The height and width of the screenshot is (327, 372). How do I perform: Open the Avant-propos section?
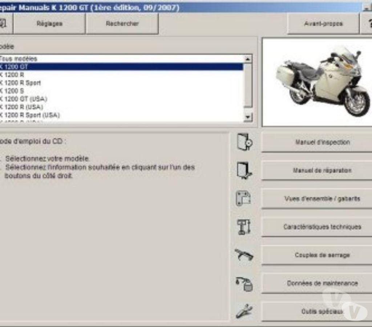pos(323,24)
